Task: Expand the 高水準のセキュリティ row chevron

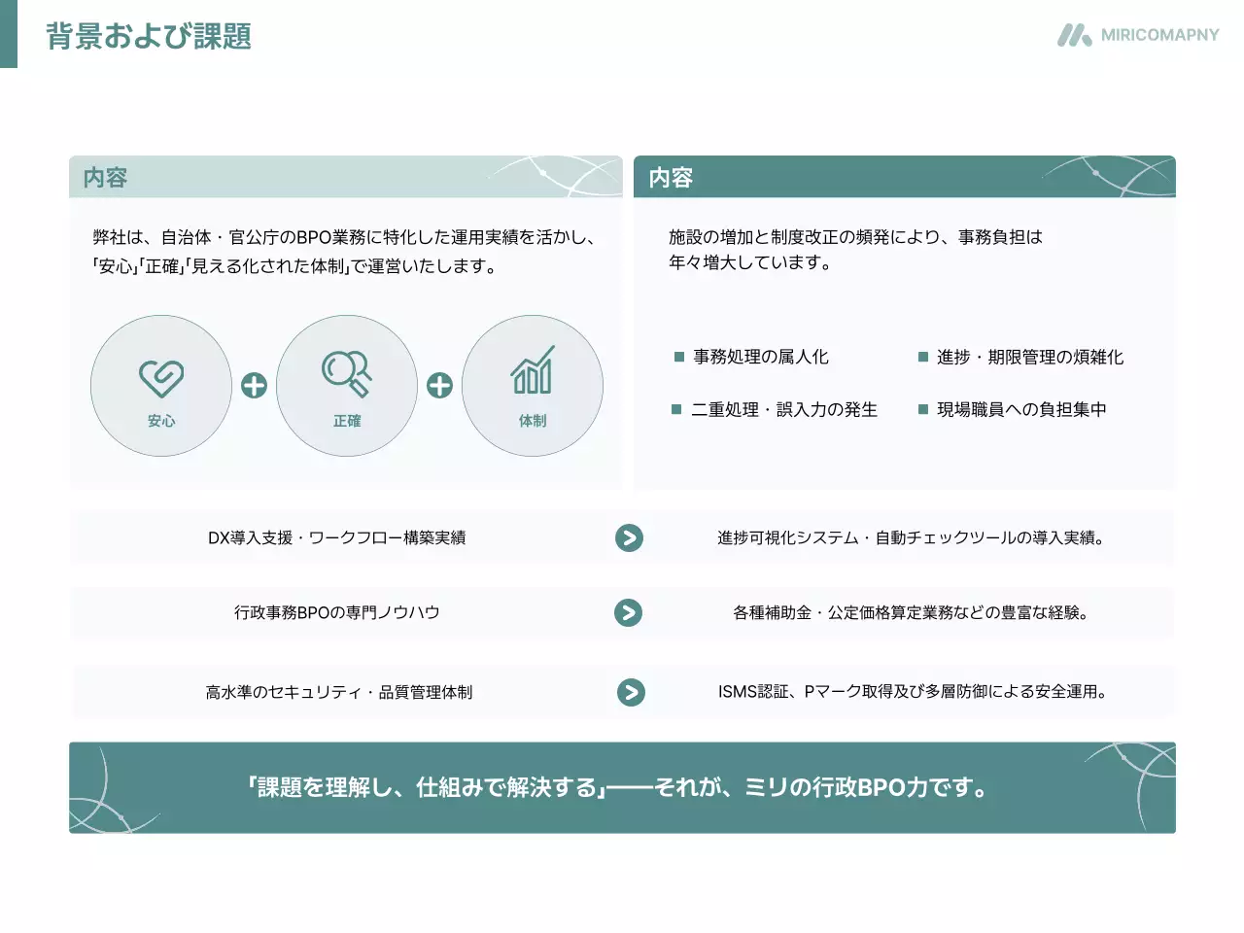Action: (629, 693)
